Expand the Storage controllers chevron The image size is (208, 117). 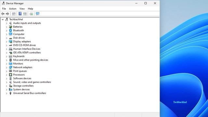click(6, 86)
